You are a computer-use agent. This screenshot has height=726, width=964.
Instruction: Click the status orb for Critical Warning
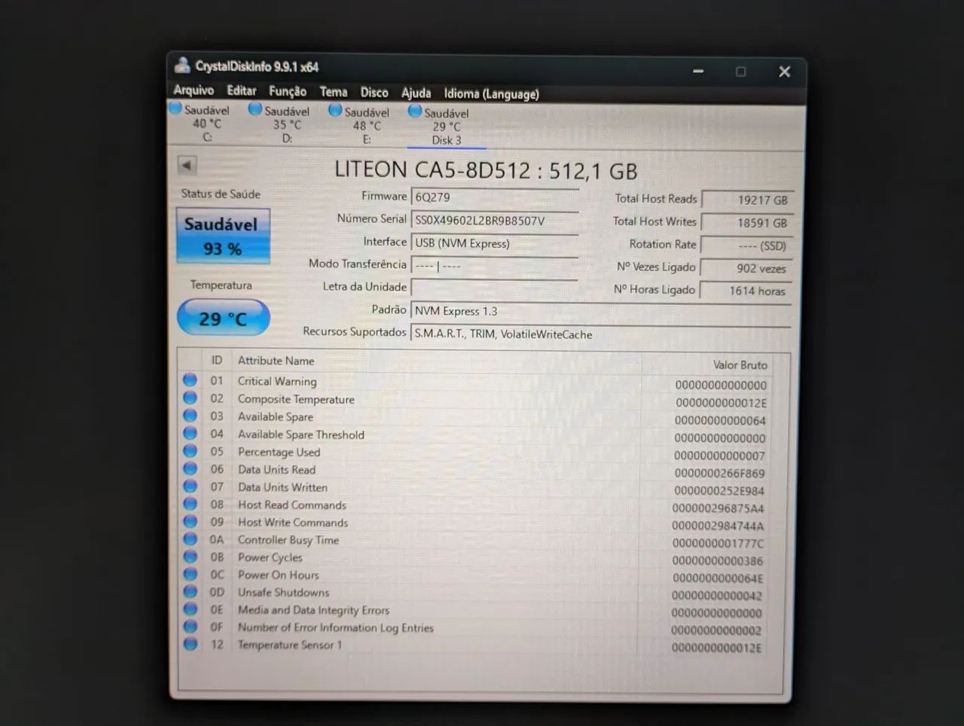[190, 380]
